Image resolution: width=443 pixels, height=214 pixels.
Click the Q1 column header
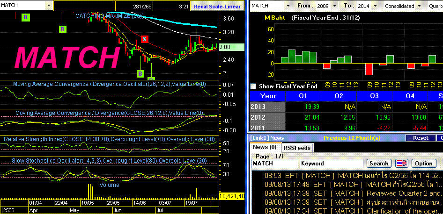(x=303, y=96)
